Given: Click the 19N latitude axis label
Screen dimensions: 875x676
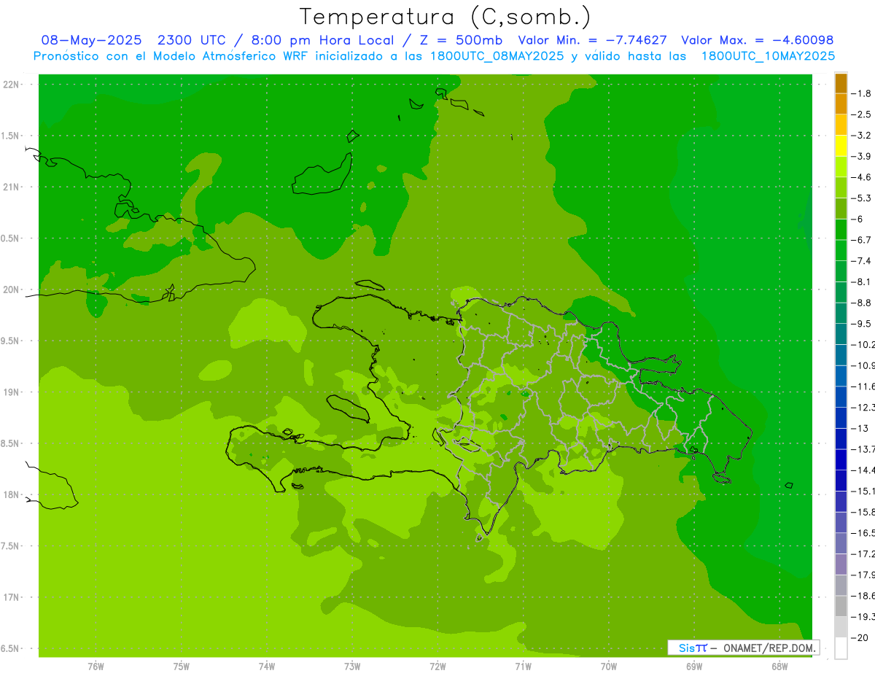Looking at the screenshot, I should pos(12,392).
